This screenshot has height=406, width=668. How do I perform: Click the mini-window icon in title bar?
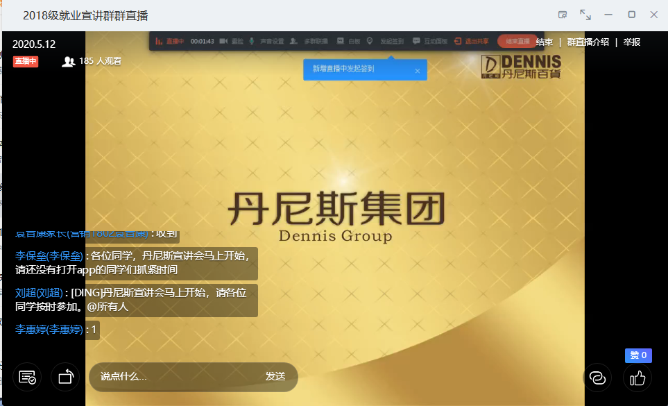click(563, 15)
